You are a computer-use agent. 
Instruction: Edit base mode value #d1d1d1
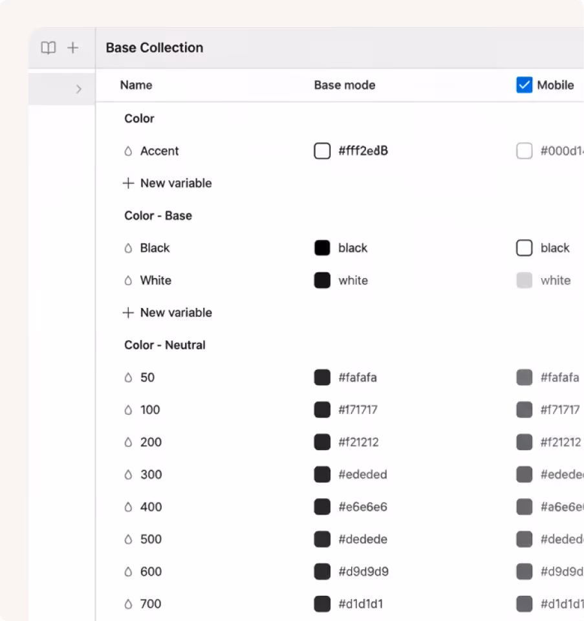361,604
